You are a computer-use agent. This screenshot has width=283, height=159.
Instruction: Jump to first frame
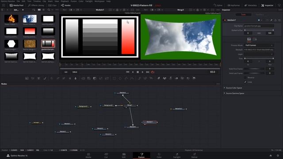pyautogui.click(x=128, y=72)
